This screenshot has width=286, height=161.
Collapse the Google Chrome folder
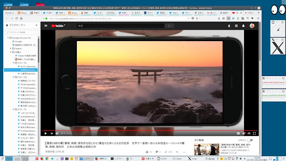[8, 38]
